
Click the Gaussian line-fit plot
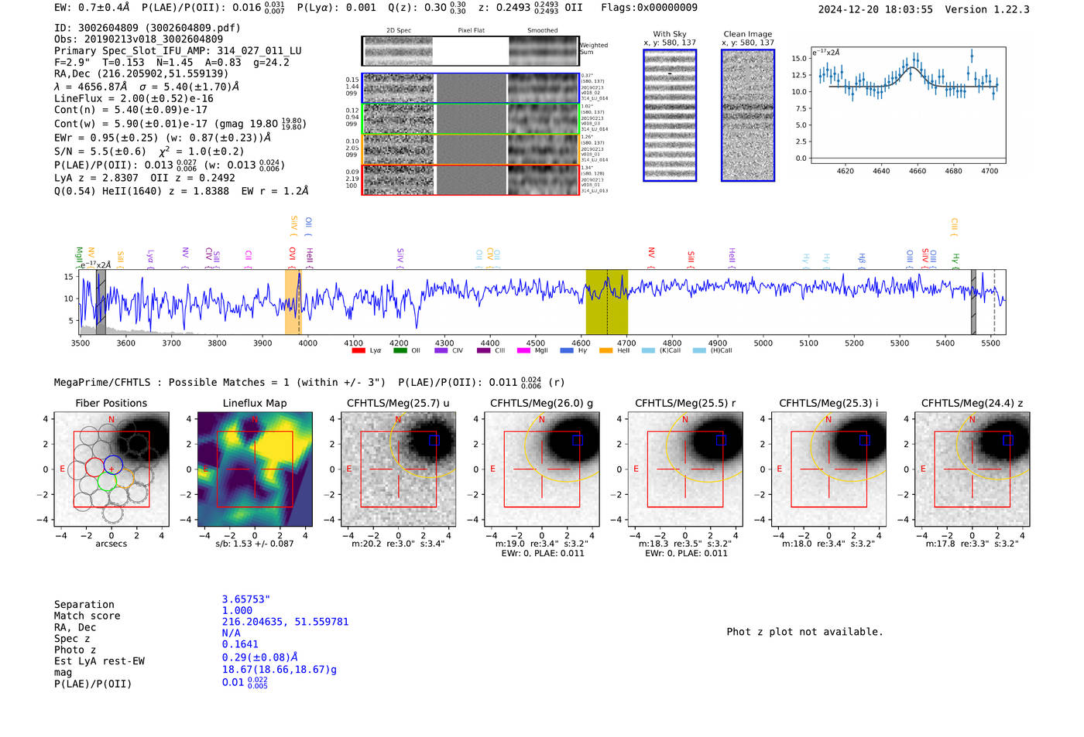pyautogui.click(x=908, y=105)
